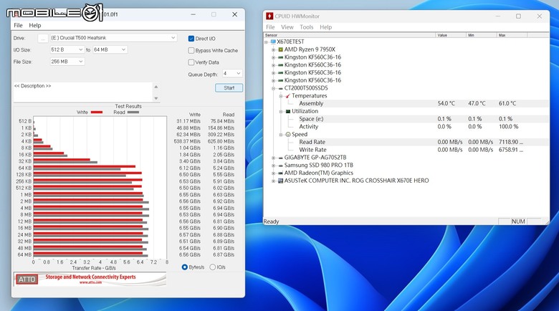Click the Start benchmark button
The height and width of the screenshot is (311, 559).
[229, 87]
